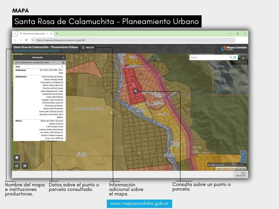Click the chart/profile tool icon
The image size is (279, 209).
[x=17, y=166]
